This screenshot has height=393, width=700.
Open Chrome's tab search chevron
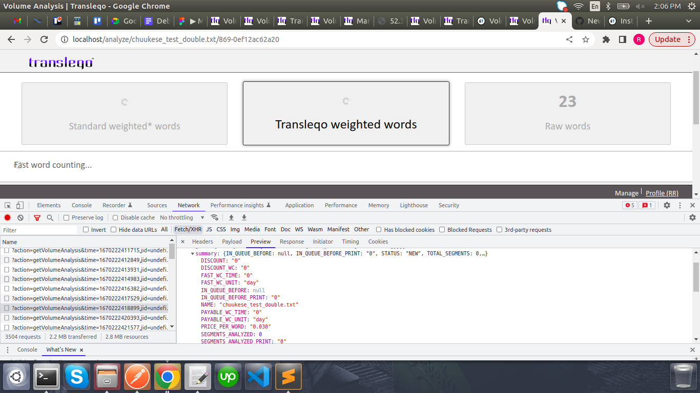tap(688, 21)
